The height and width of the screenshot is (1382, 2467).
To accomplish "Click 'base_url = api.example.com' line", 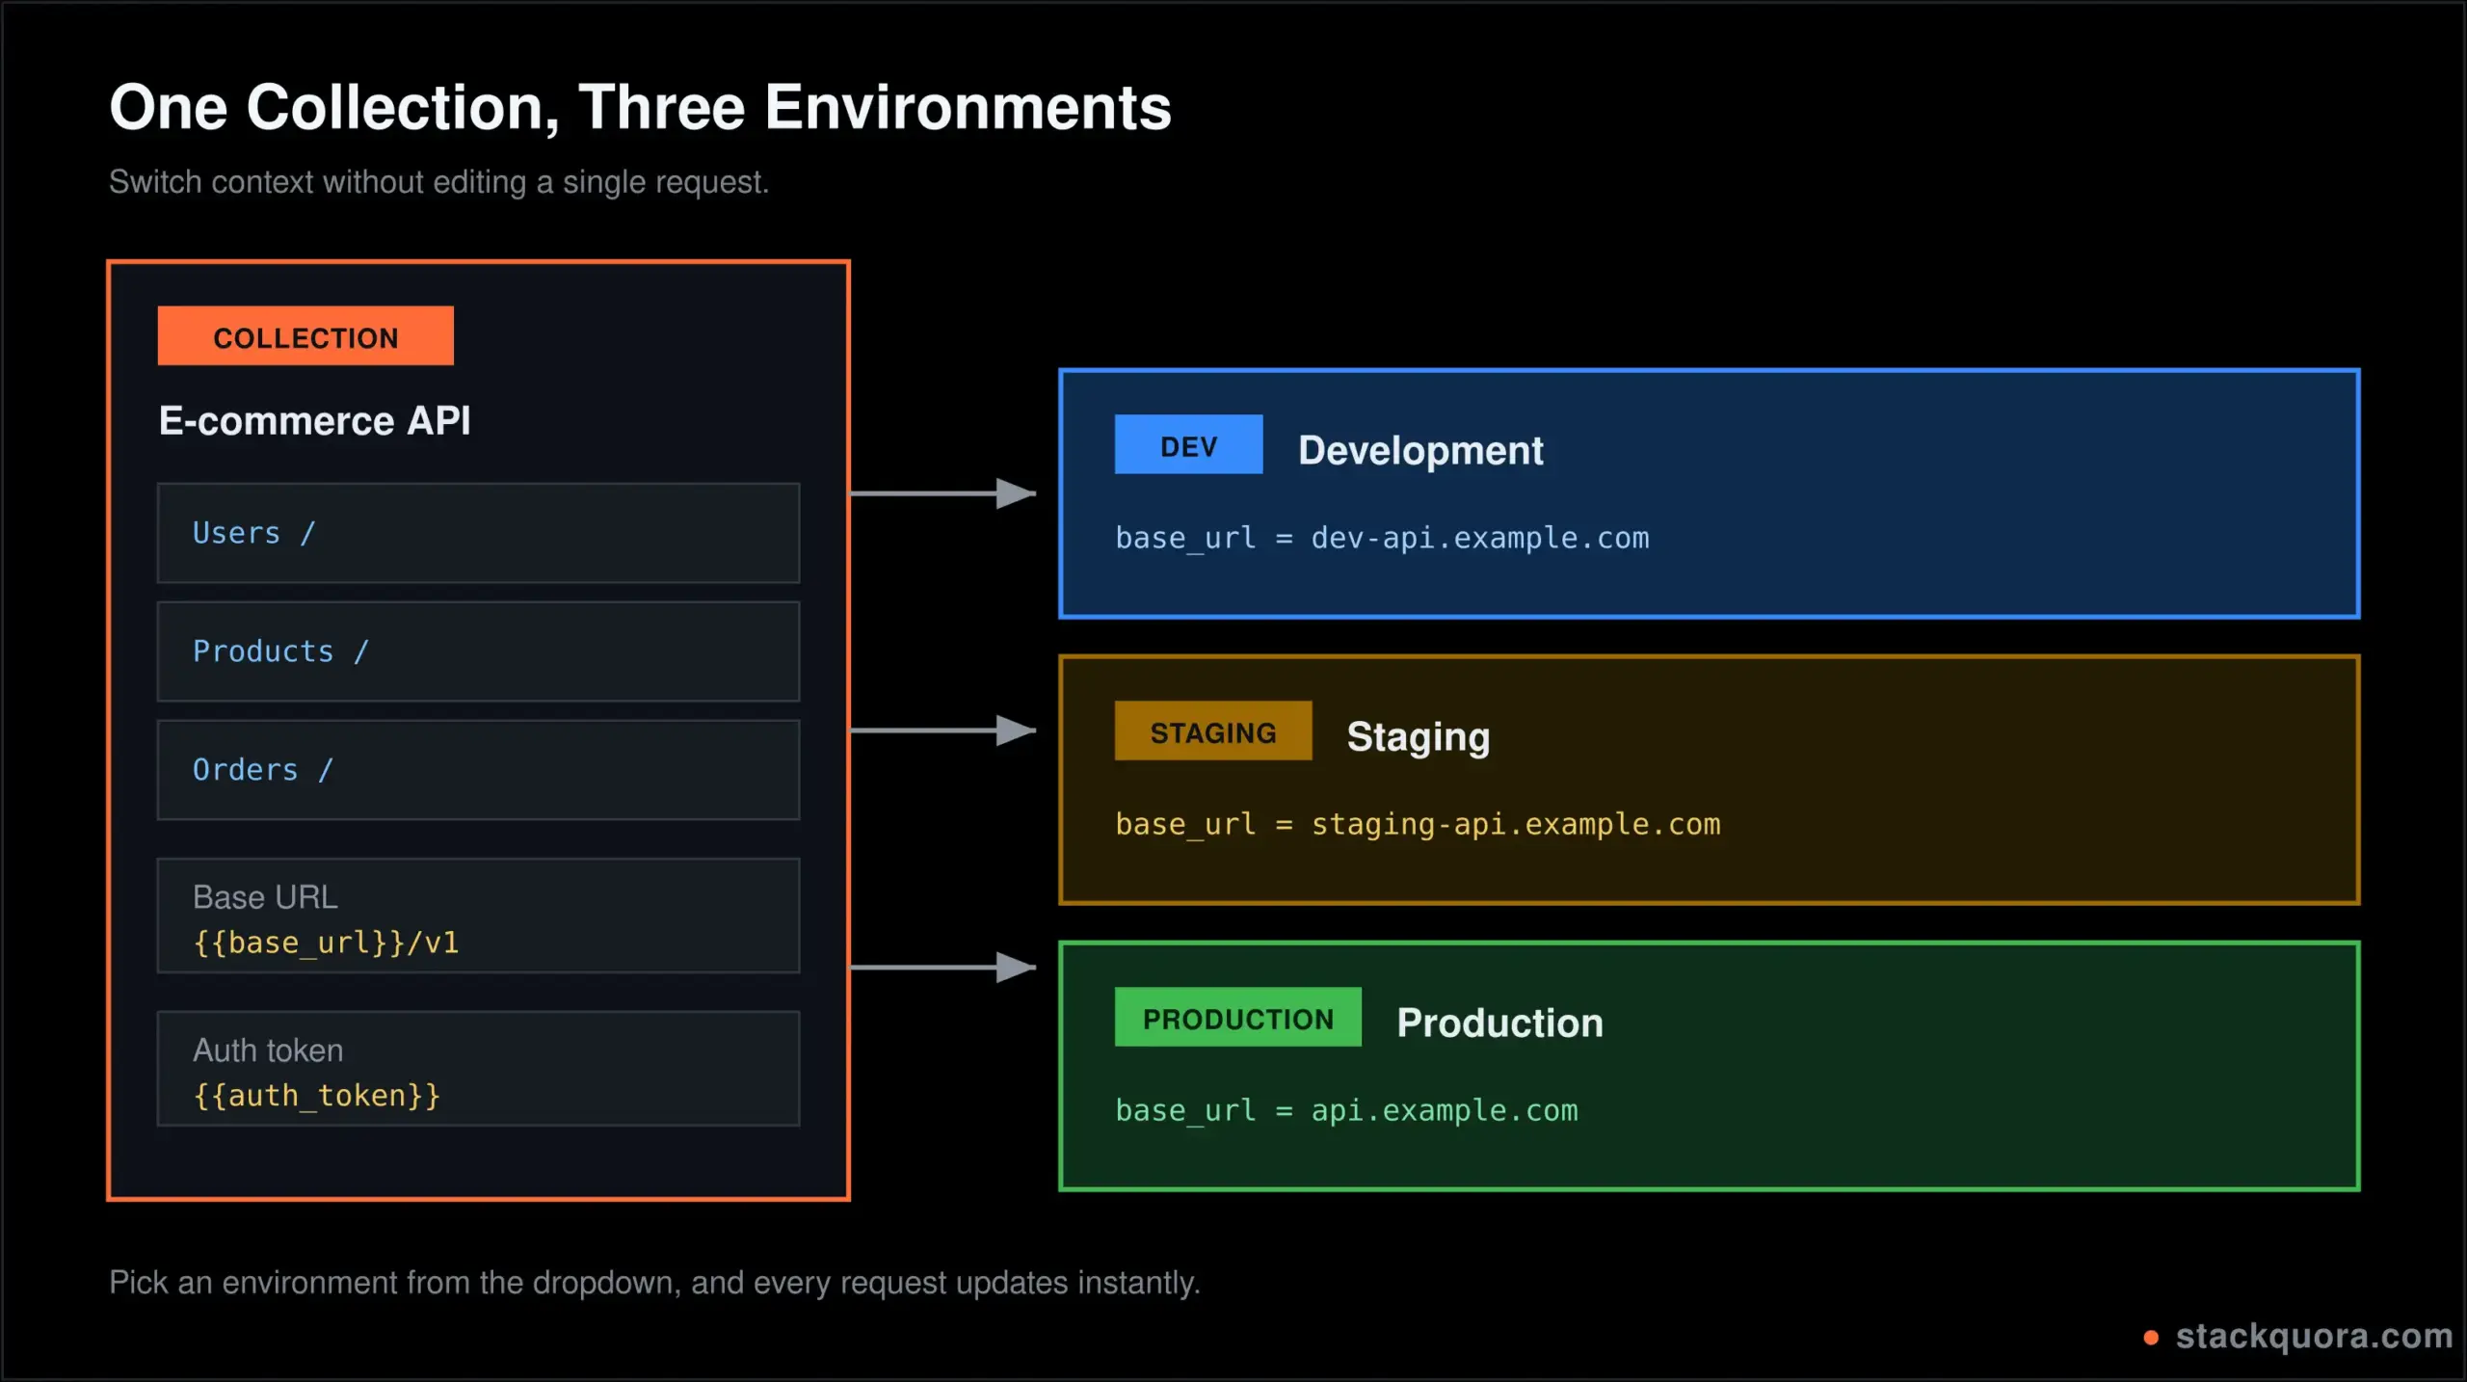I will click(1346, 1110).
